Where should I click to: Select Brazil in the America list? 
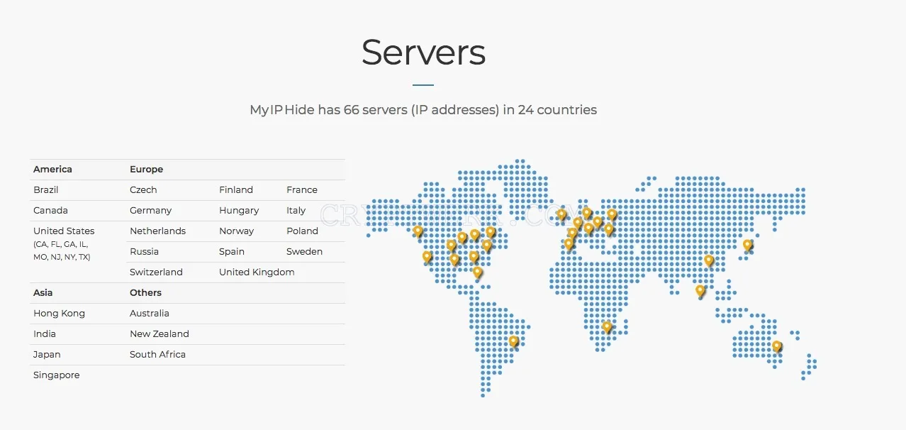pyautogui.click(x=46, y=190)
